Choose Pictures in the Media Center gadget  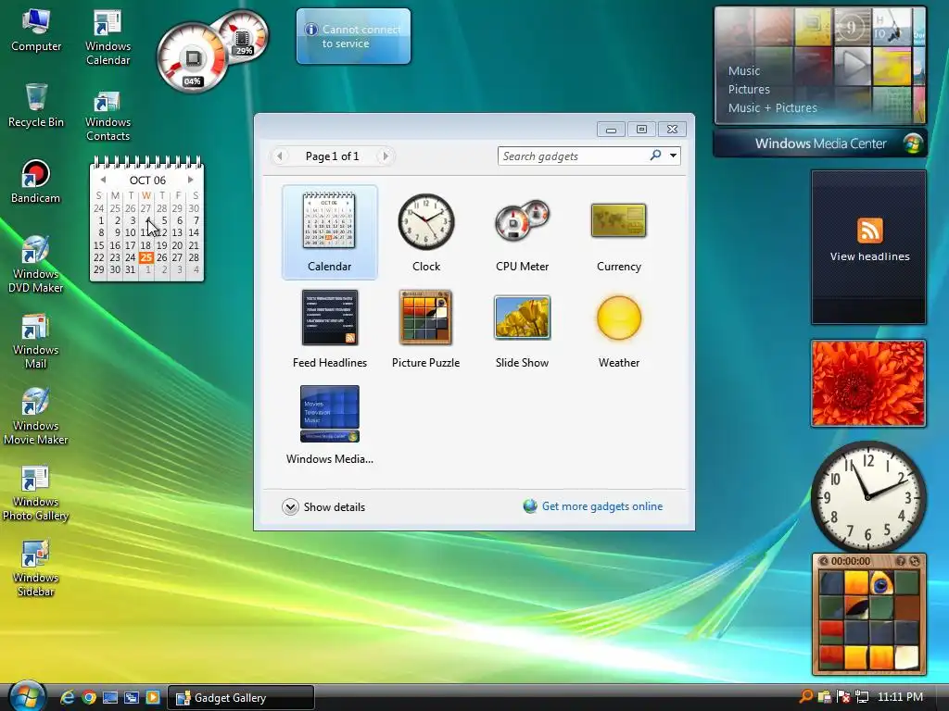[749, 89]
